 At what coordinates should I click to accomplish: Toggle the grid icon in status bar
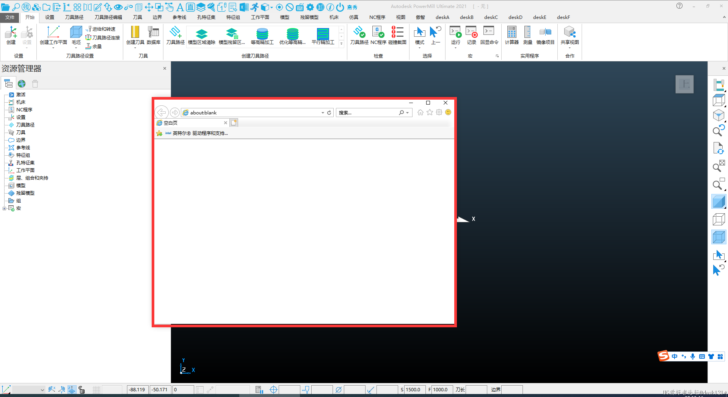(x=96, y=389)
